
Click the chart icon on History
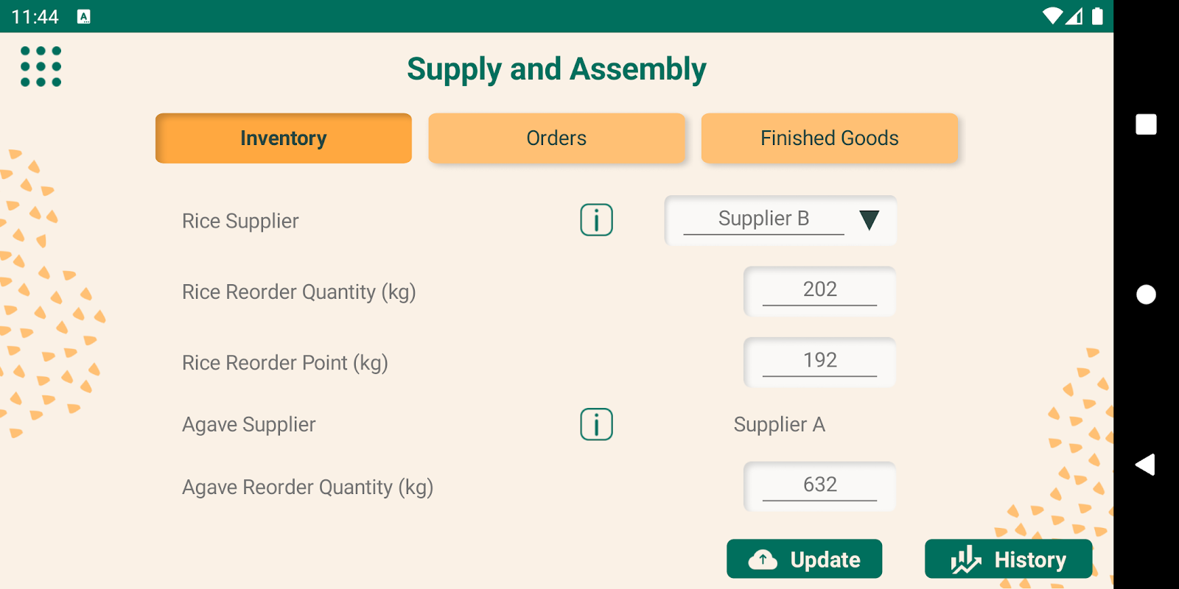965,560
